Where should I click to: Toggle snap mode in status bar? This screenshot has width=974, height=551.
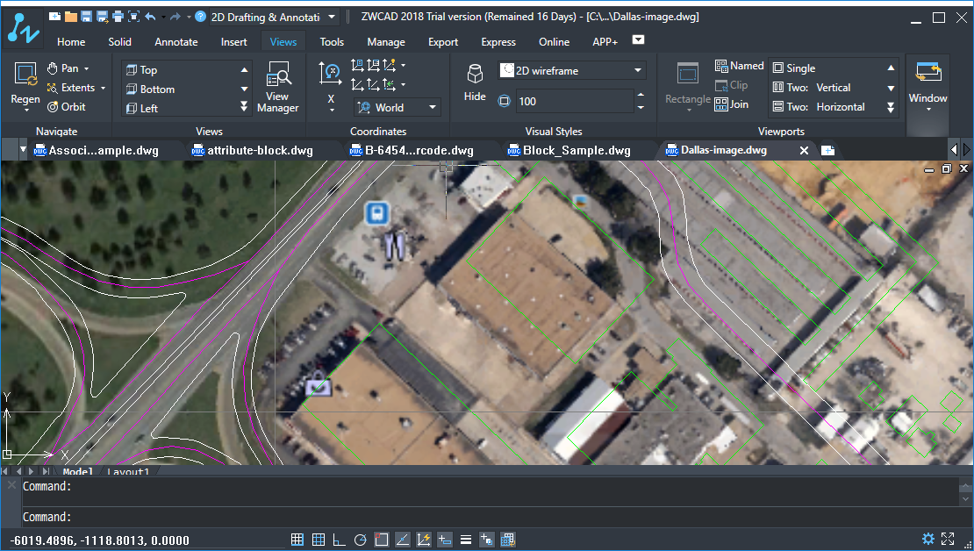[297, 540]
